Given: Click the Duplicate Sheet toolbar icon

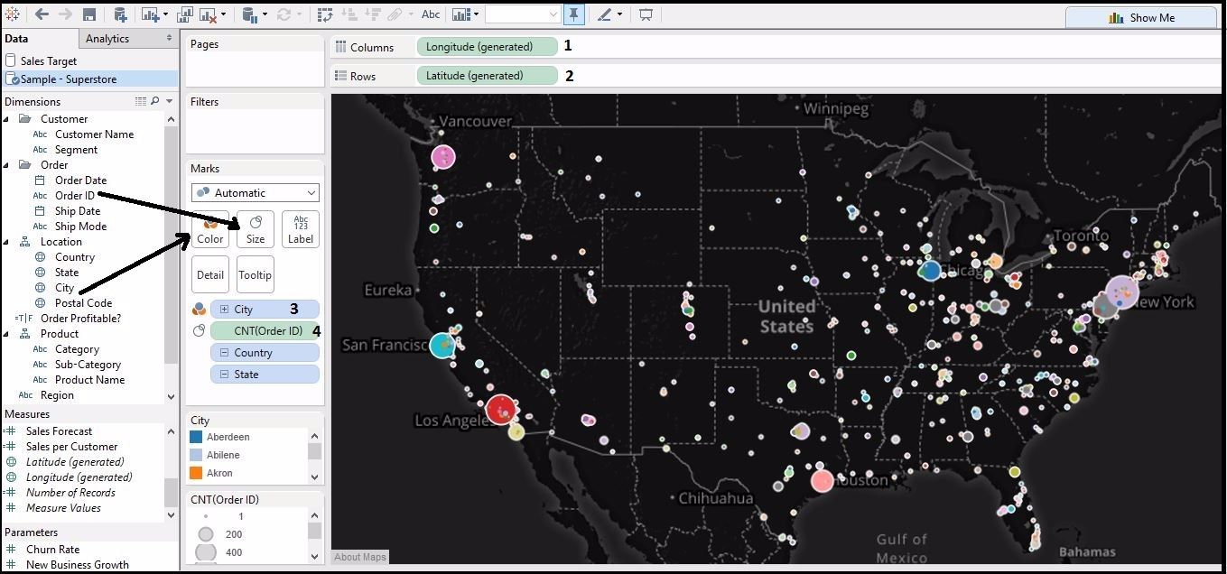Looking at the screenshot, I should pos(184,14).
